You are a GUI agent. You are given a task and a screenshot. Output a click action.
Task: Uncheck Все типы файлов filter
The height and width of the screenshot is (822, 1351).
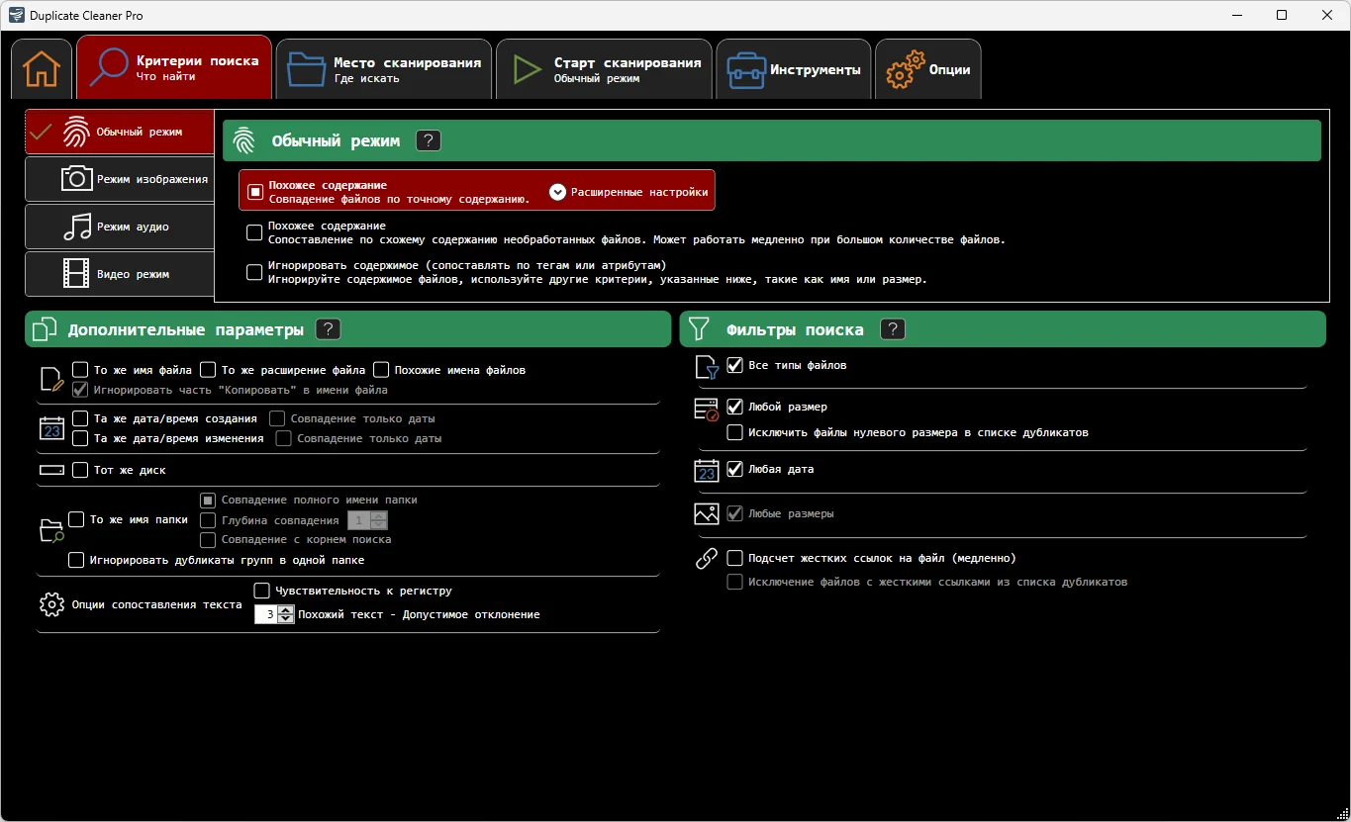click(x=734, y=365)
